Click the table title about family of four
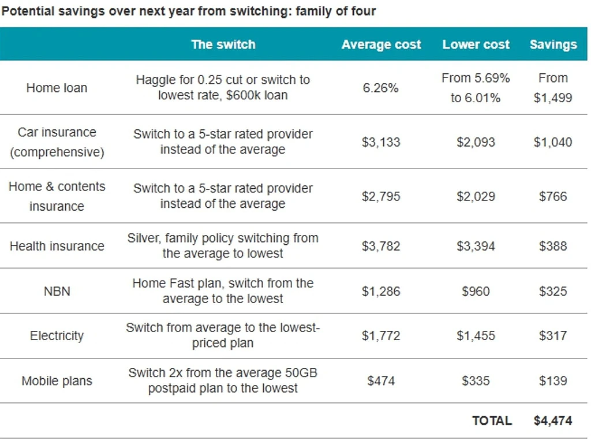 (189, 11)
